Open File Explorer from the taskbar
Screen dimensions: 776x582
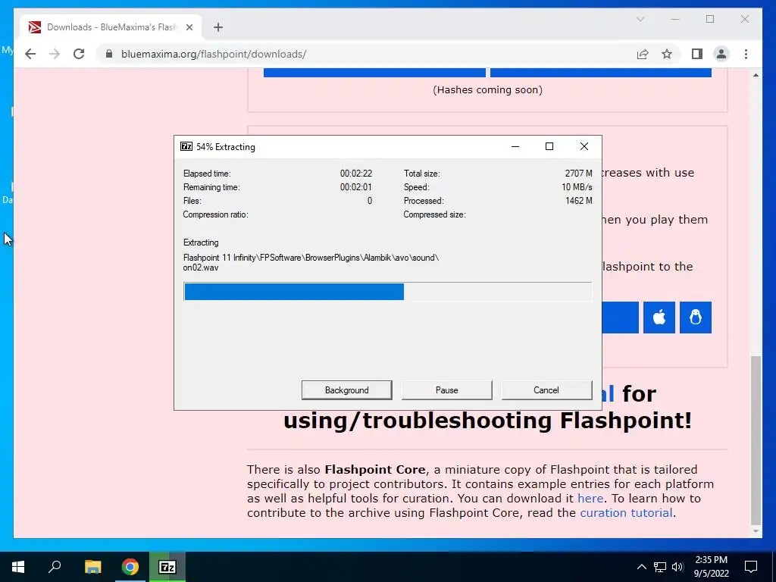point(92,567)
